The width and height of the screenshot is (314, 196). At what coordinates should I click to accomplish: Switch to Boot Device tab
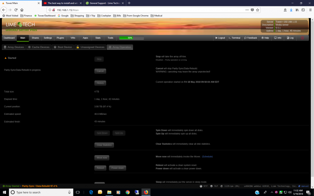(63, 47)
